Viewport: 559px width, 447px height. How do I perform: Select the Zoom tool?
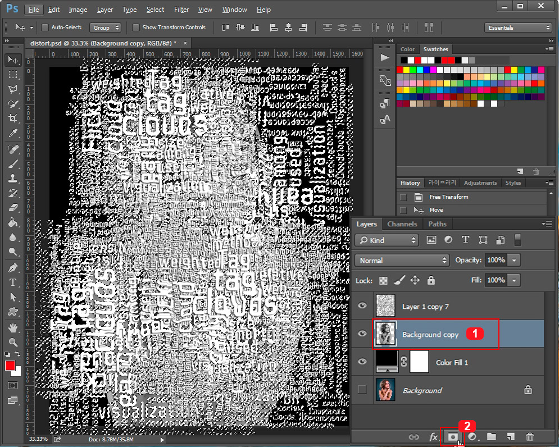click(x=13, y=342)
